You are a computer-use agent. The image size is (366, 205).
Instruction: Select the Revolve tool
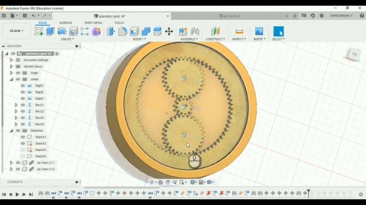(x=62, y=31)
